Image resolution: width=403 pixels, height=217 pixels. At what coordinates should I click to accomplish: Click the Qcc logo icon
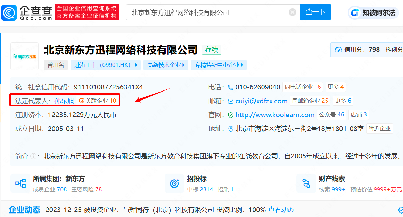(9, 12)
